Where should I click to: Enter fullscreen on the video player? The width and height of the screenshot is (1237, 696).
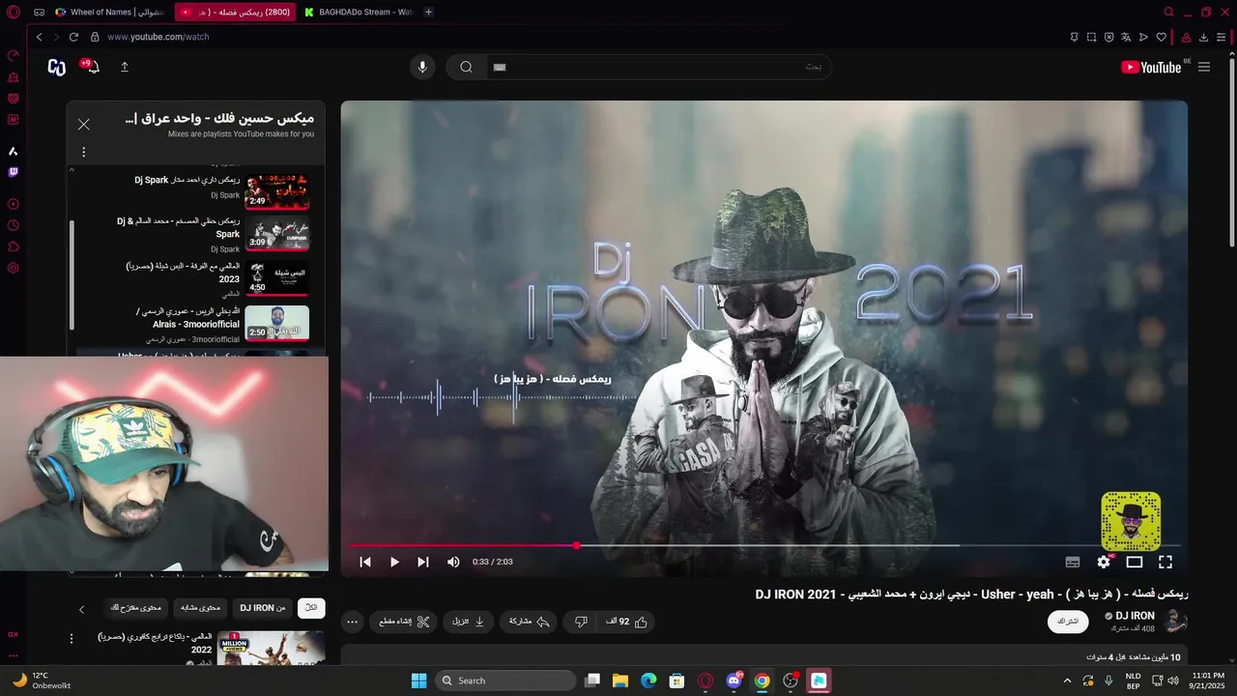(x=1165, y=562)
